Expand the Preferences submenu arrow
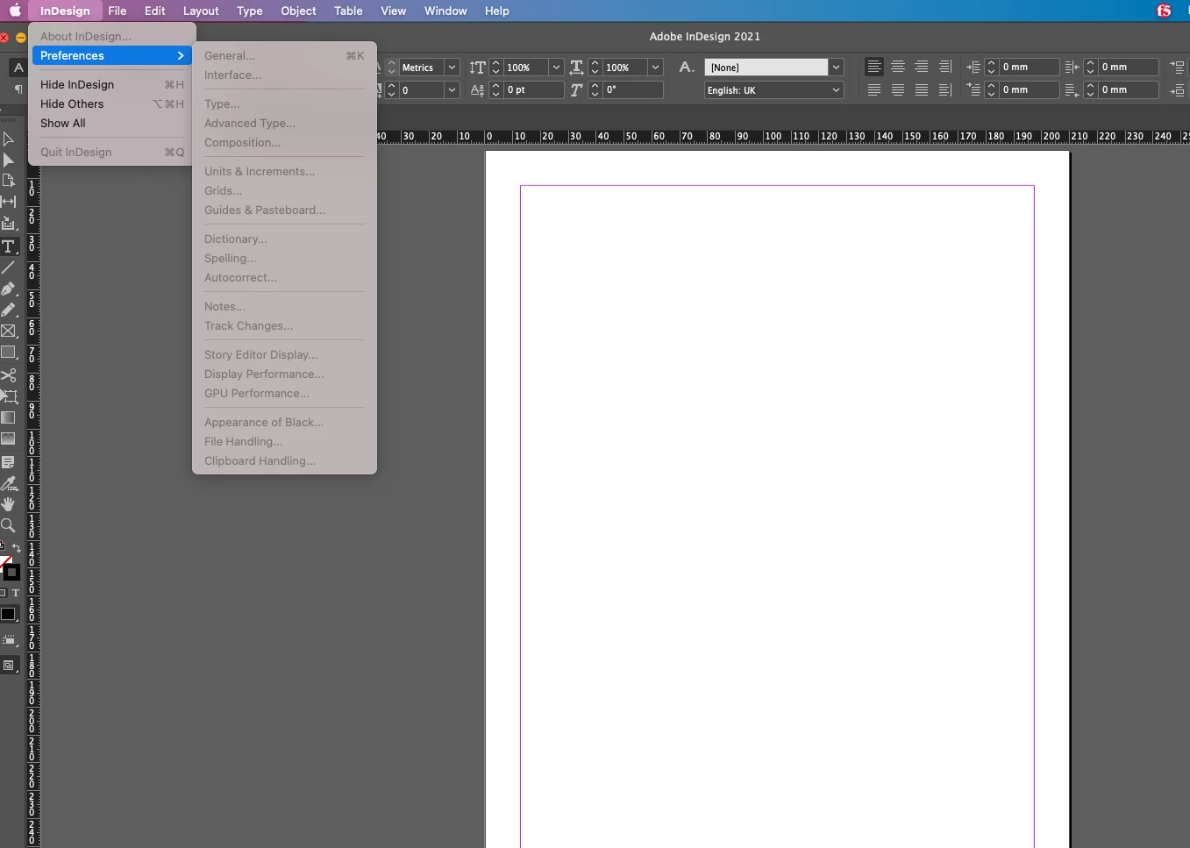 [x=181, y=55]
